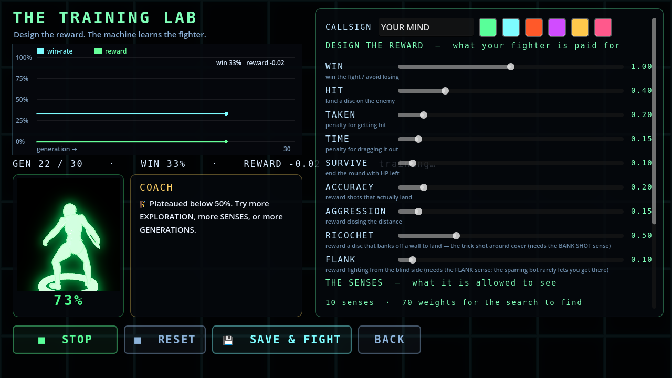Click the RICOCHET slider handle

click(x=456, y=236)
